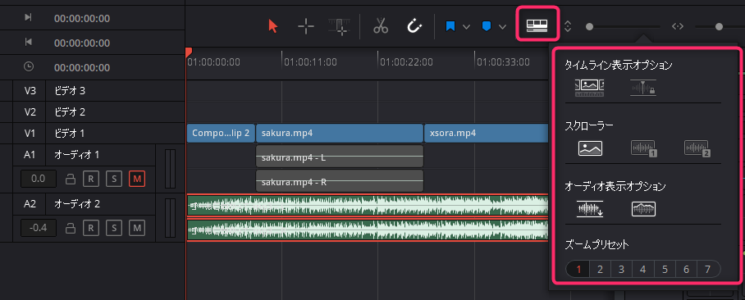
Task: Expand the blue flag dropdown arrow
Action: click(466, 26)
